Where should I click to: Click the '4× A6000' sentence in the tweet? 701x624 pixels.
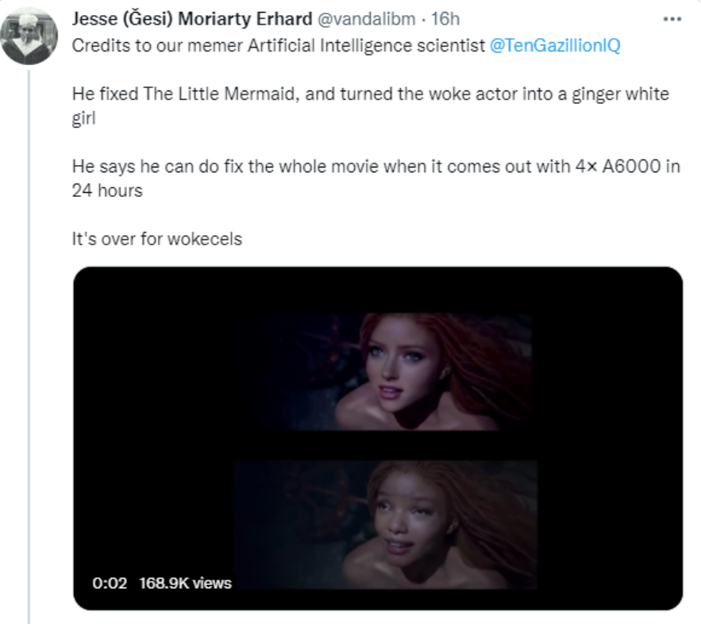(x=376, y=179)
